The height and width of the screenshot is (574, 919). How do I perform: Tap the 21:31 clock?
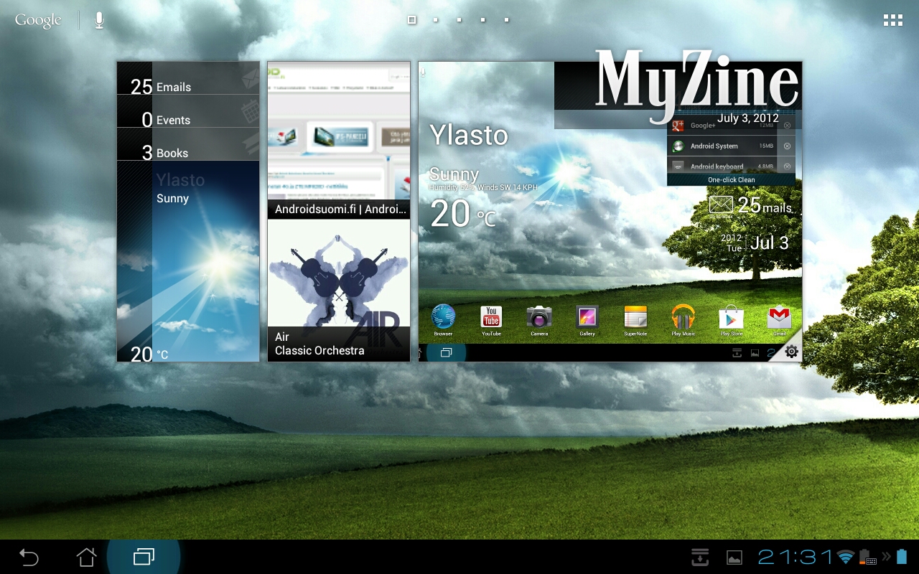click(795, 557)
